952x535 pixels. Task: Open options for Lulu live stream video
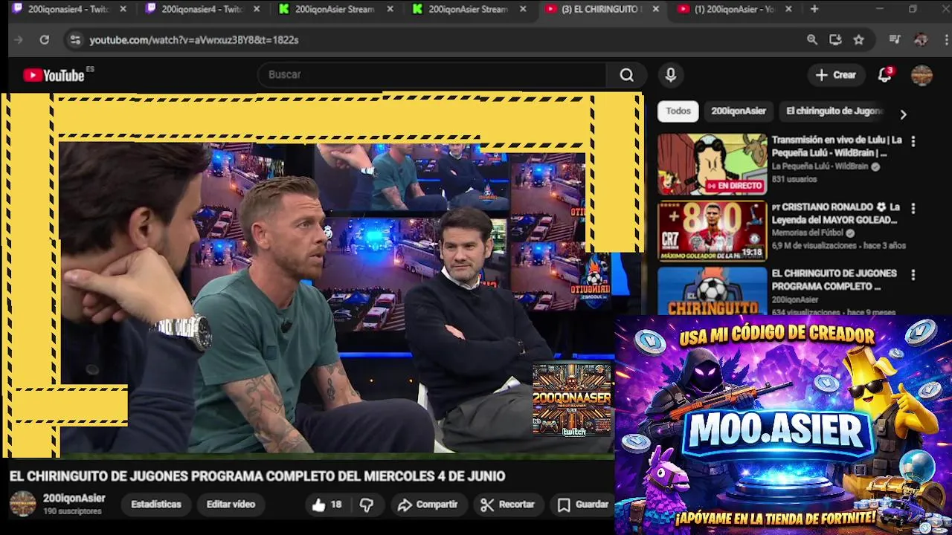pos(913,140)
